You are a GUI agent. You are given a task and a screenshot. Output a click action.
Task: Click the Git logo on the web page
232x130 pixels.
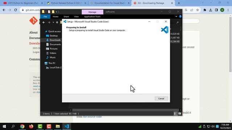coord(33,21)
